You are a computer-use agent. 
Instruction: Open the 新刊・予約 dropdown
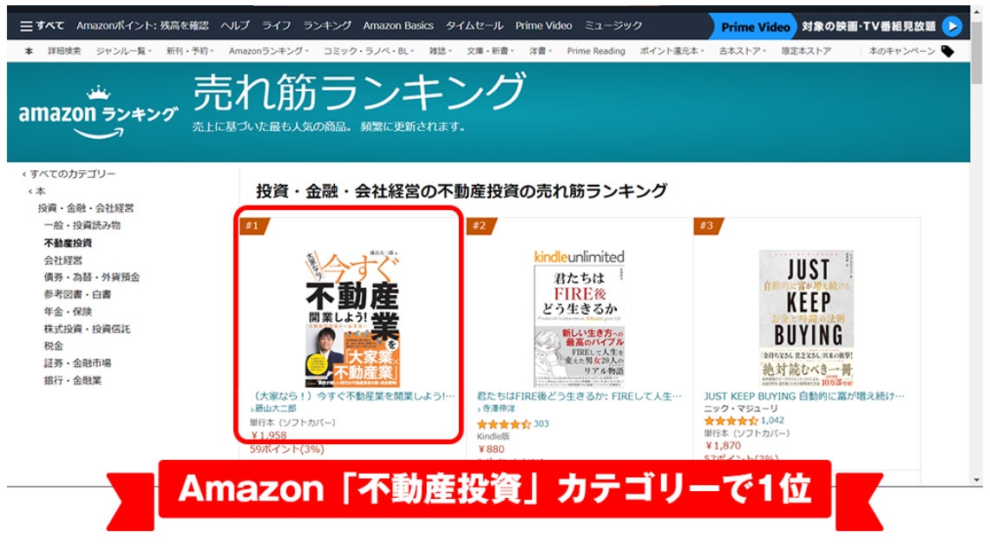[x=189, y=51]
